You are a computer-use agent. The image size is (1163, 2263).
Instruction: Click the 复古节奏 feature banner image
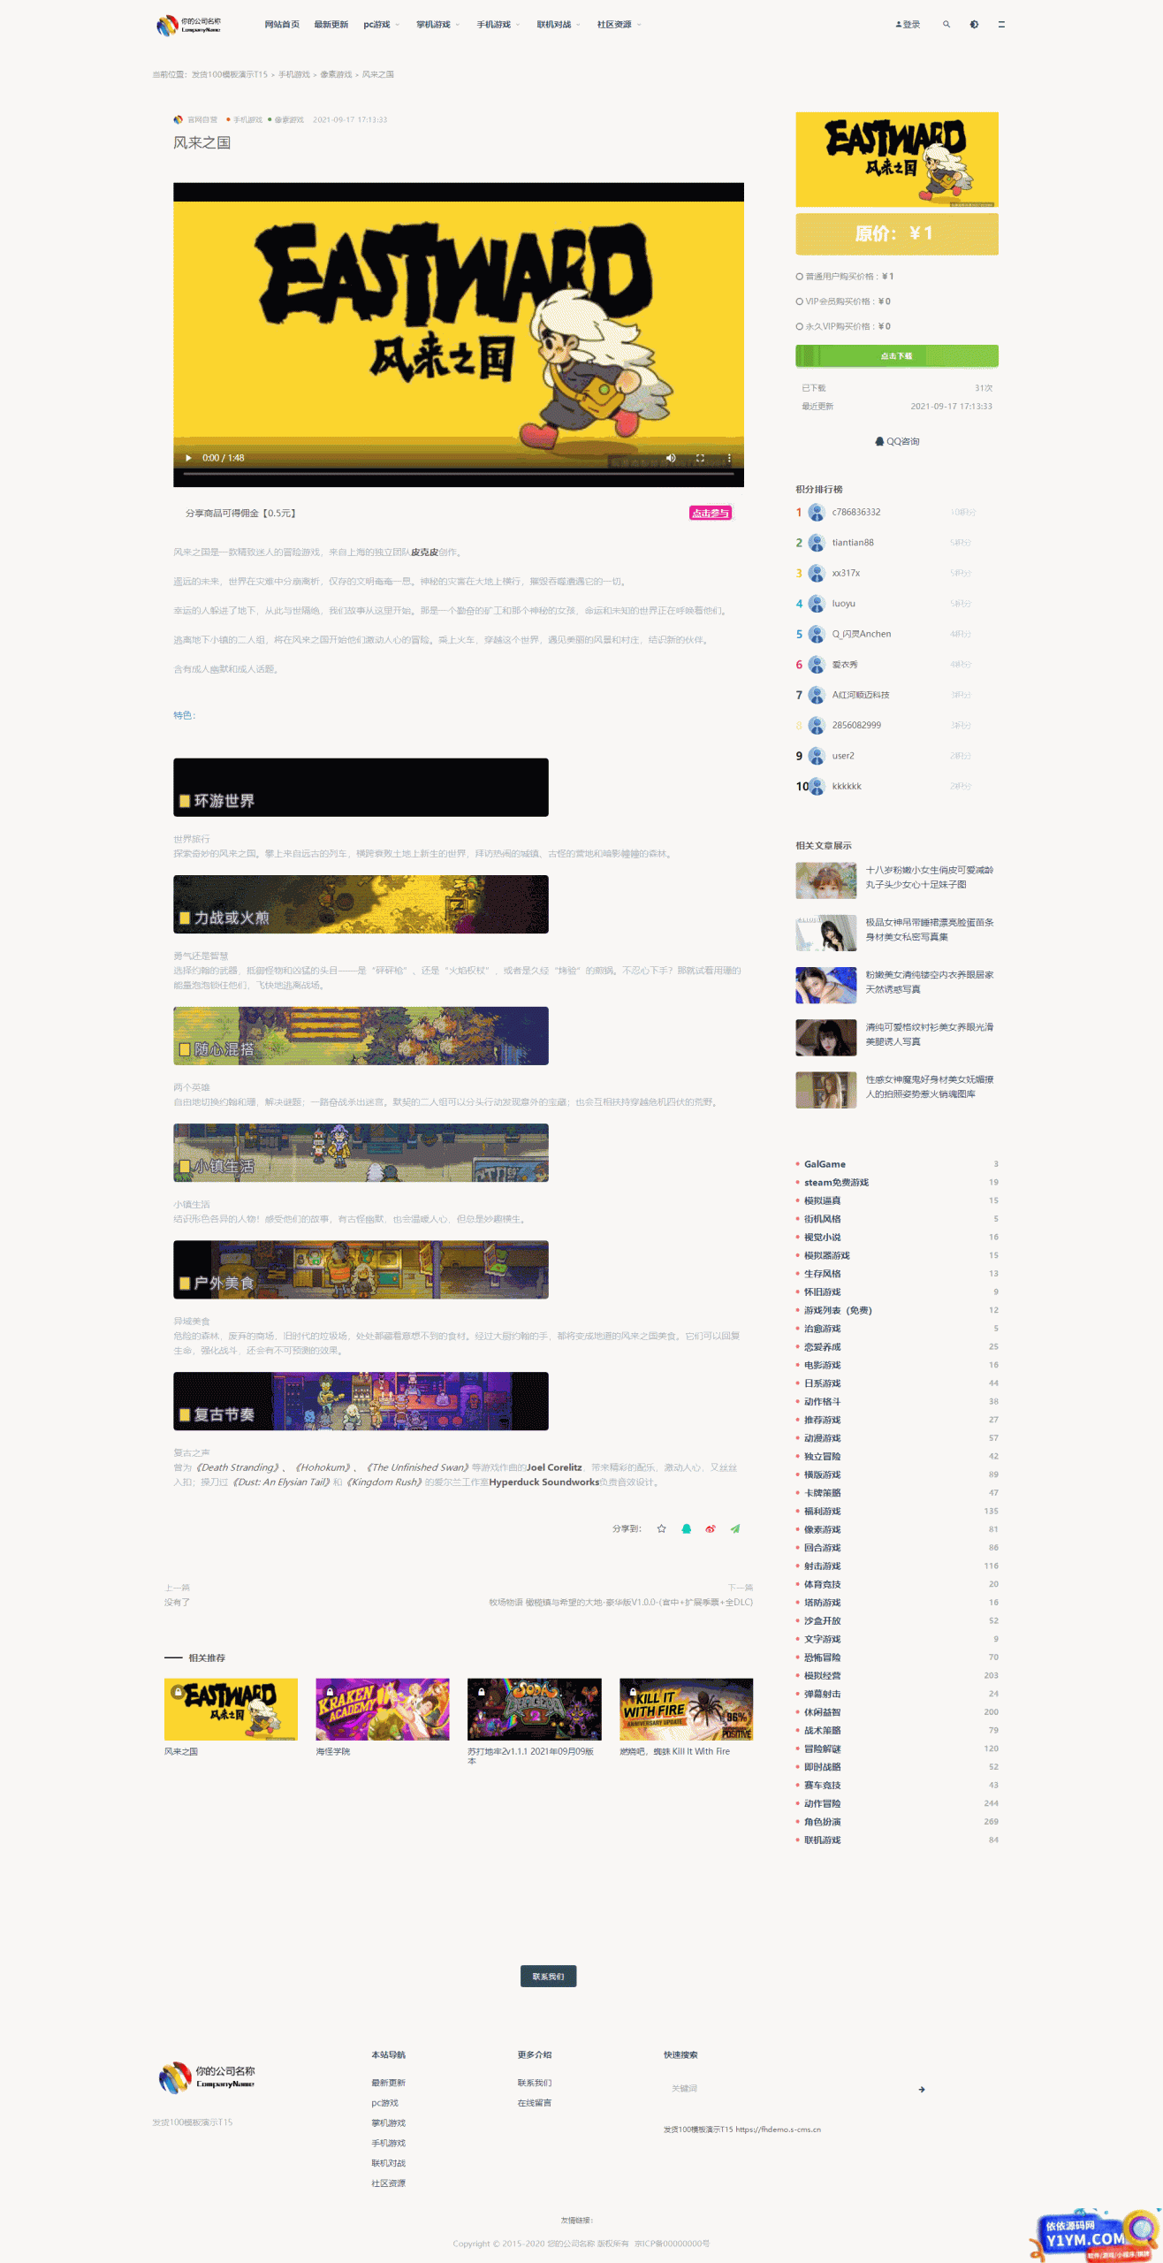(x=361, y=1401)
